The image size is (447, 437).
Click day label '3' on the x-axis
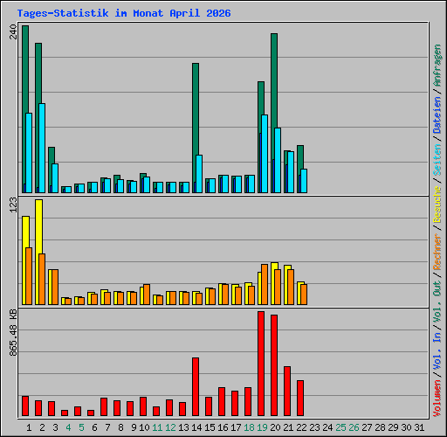(55, 427)
